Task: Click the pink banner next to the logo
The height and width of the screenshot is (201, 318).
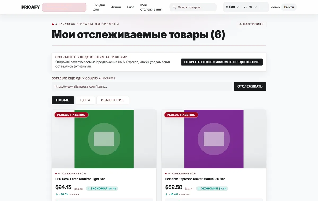Action: tap(64, 7)
